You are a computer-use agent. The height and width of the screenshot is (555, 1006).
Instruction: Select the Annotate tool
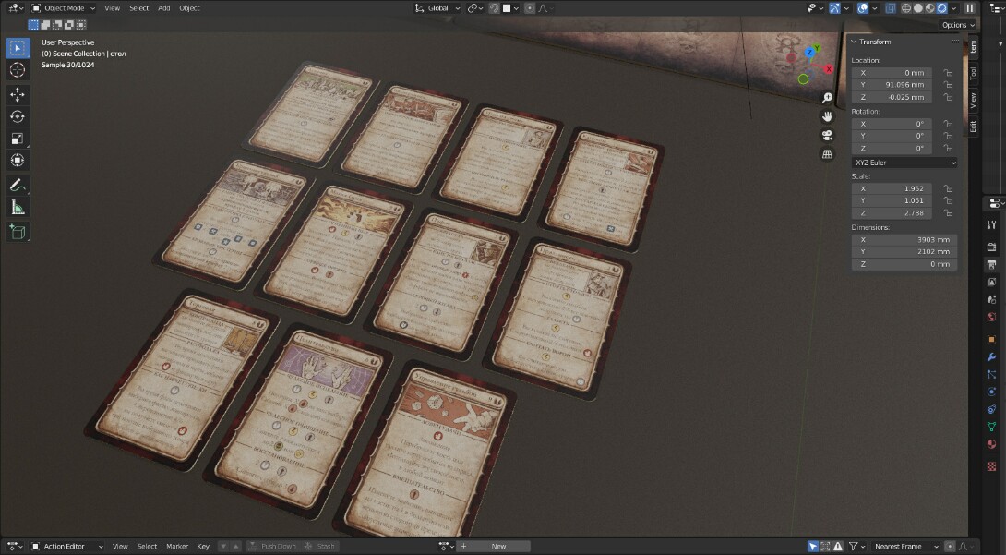18,186
